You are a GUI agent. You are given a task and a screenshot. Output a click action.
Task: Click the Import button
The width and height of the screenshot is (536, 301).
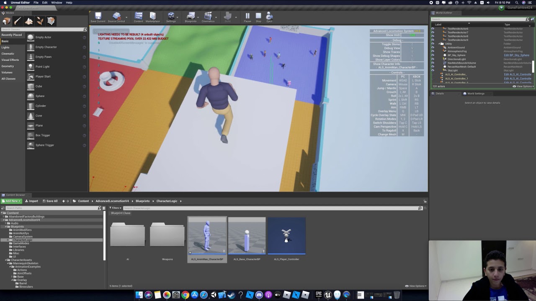[31, 201]
